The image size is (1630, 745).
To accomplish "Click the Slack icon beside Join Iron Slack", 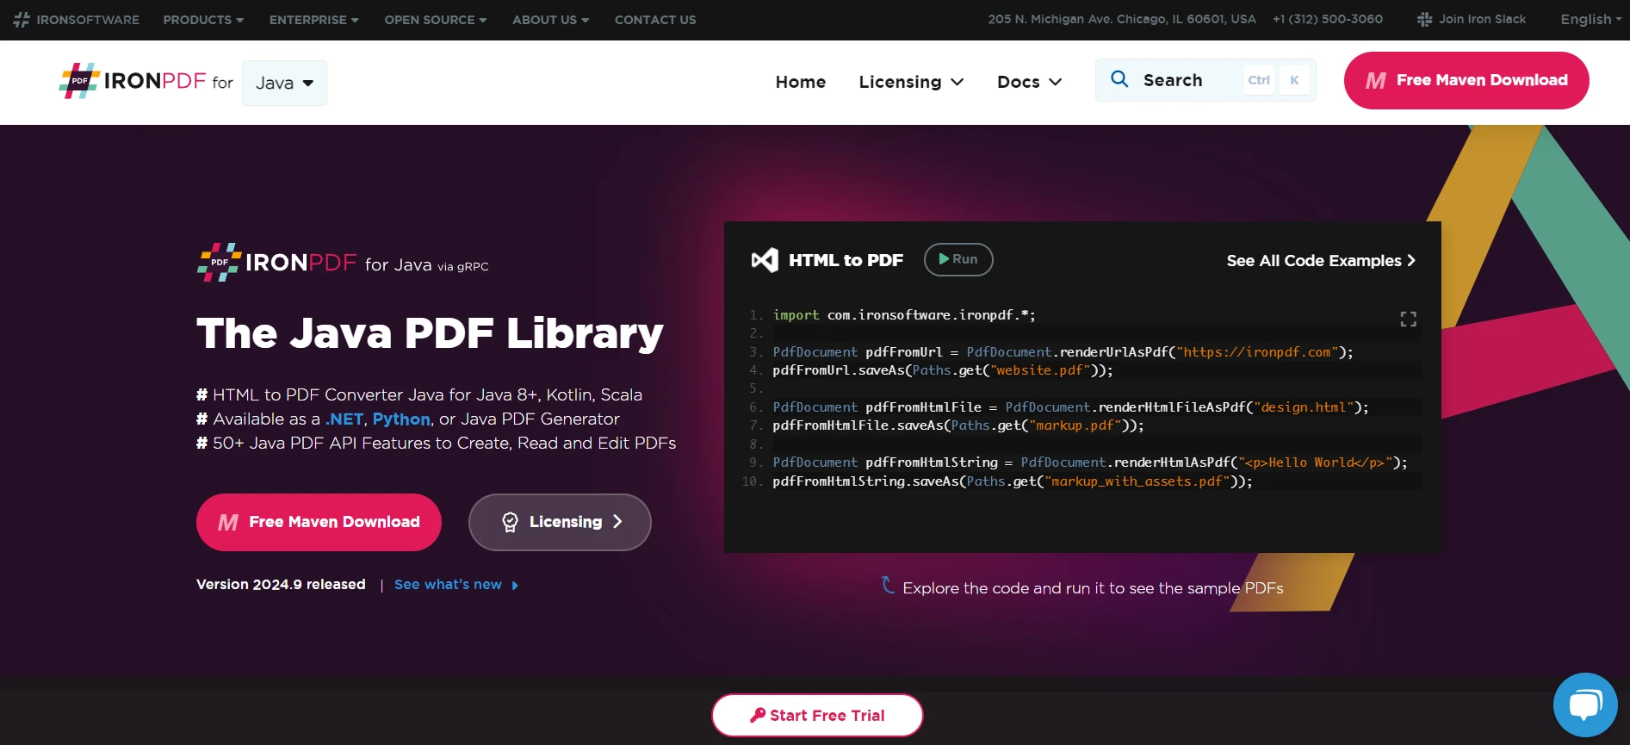I will click(x=1425, y=19).
